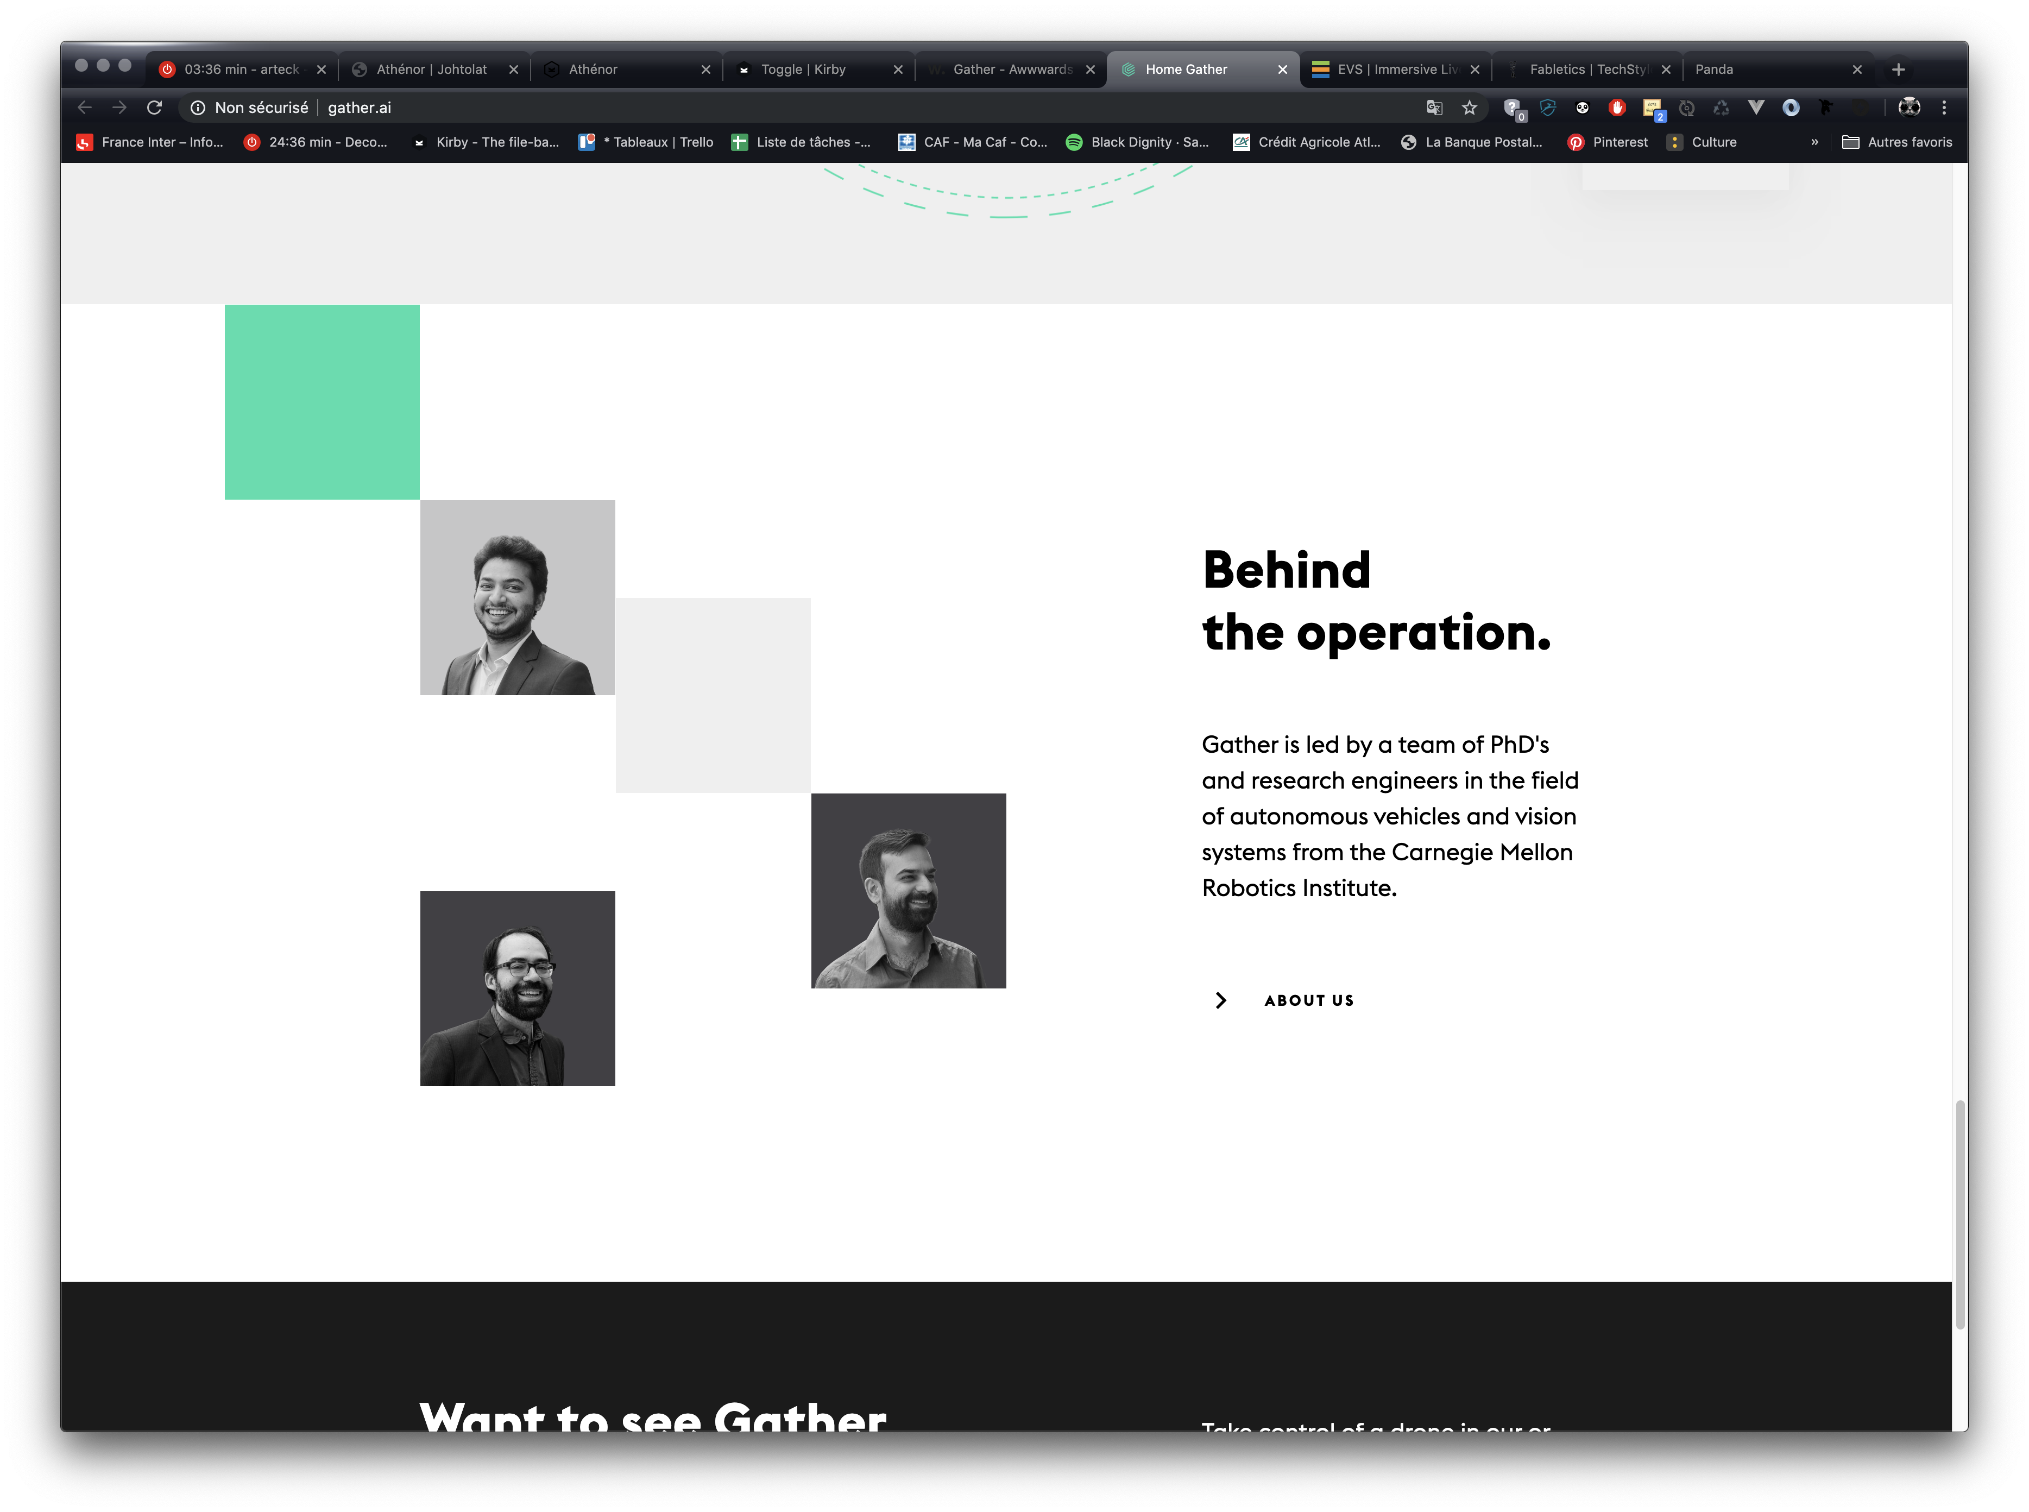
Task: Open the Panda extension icon
Action: [x=1583, y=108]
